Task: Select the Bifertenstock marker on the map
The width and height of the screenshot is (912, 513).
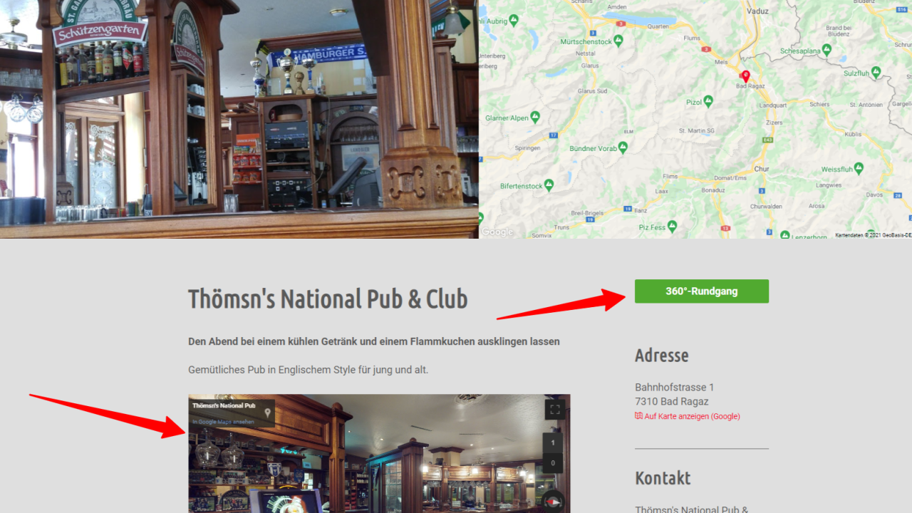Action: [549, 185]
